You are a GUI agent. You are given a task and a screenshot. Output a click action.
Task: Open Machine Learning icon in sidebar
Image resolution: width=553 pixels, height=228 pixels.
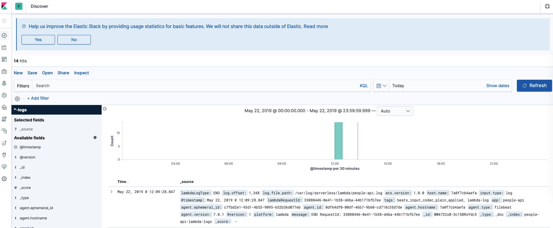pyautogui.click(x=4, y=95)
